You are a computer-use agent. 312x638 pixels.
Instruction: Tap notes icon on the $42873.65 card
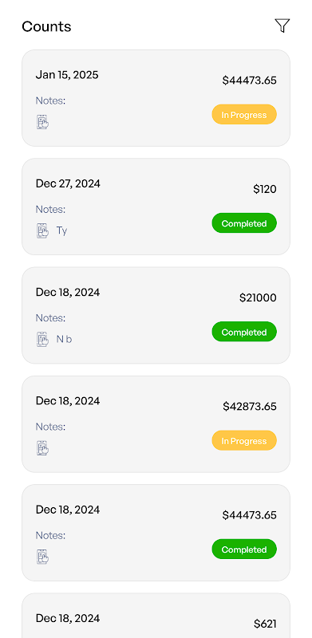coord(43,448)
